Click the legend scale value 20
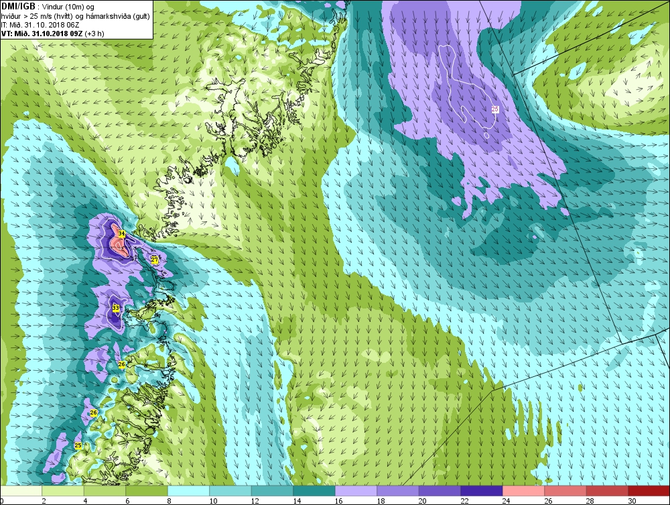 (423, 501)
